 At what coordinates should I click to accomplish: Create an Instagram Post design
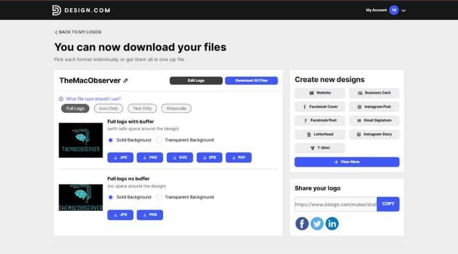coord(374,107)
